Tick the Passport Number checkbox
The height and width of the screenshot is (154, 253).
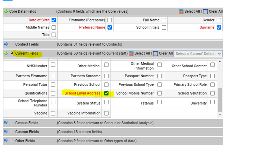[160, 76]
